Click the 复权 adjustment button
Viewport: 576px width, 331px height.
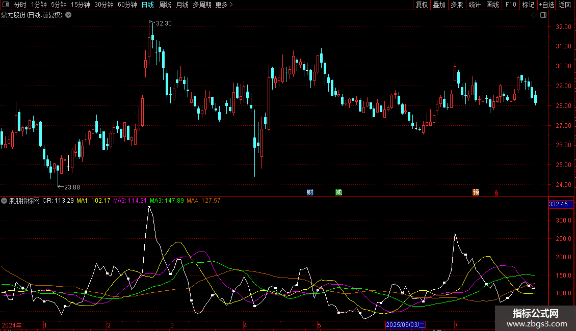point(422,5)
